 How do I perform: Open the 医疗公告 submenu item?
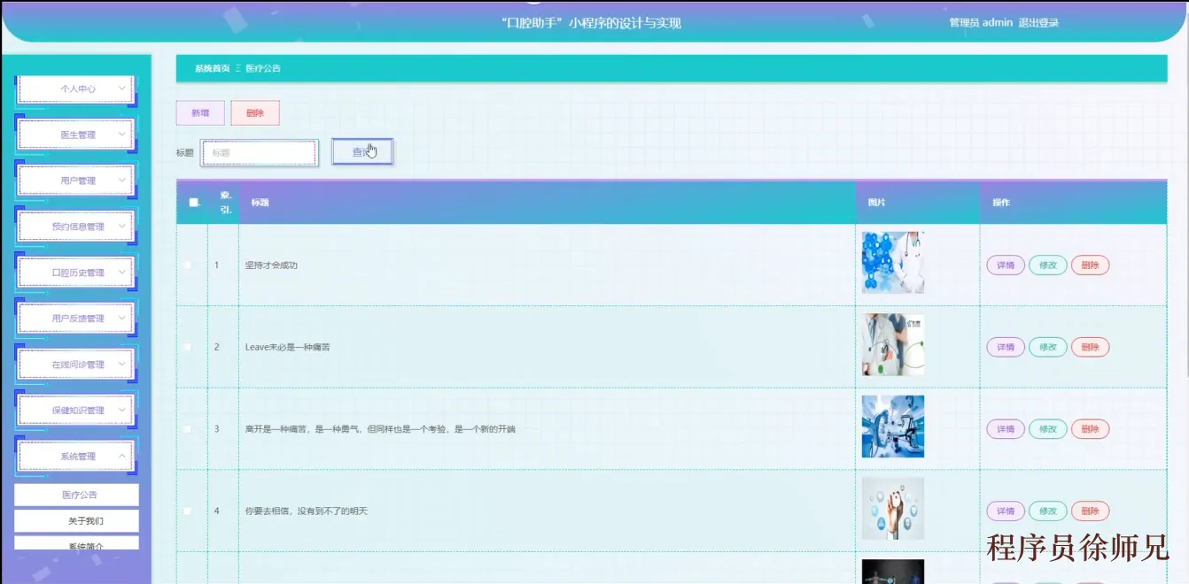pyautogui.click(x=77, y=495)
